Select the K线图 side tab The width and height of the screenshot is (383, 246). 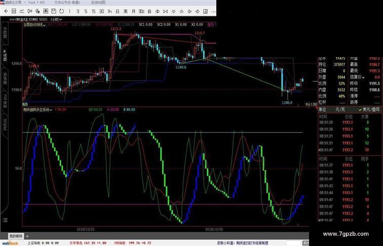tap(5, 55)
